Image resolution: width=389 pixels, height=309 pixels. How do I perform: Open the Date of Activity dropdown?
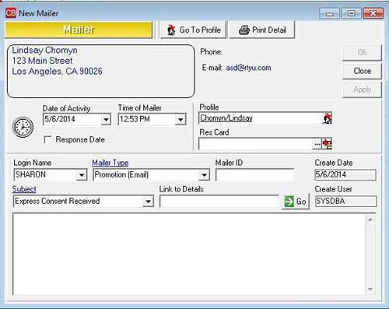pyautogui.click(x=106, y=119)
